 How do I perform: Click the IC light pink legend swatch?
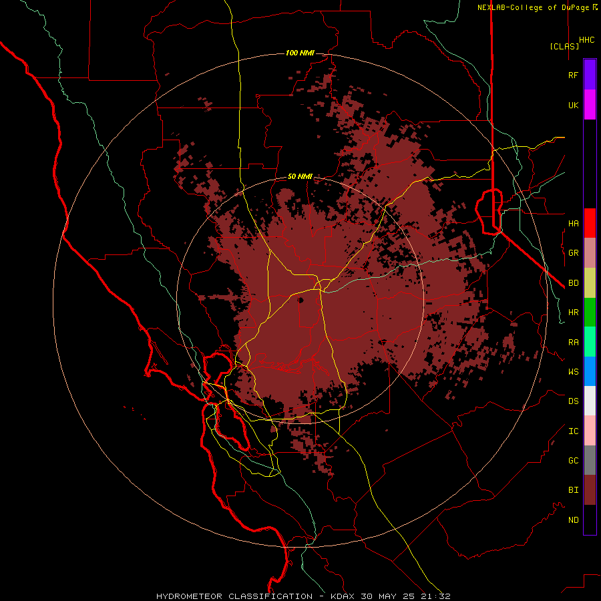point(590,431)
